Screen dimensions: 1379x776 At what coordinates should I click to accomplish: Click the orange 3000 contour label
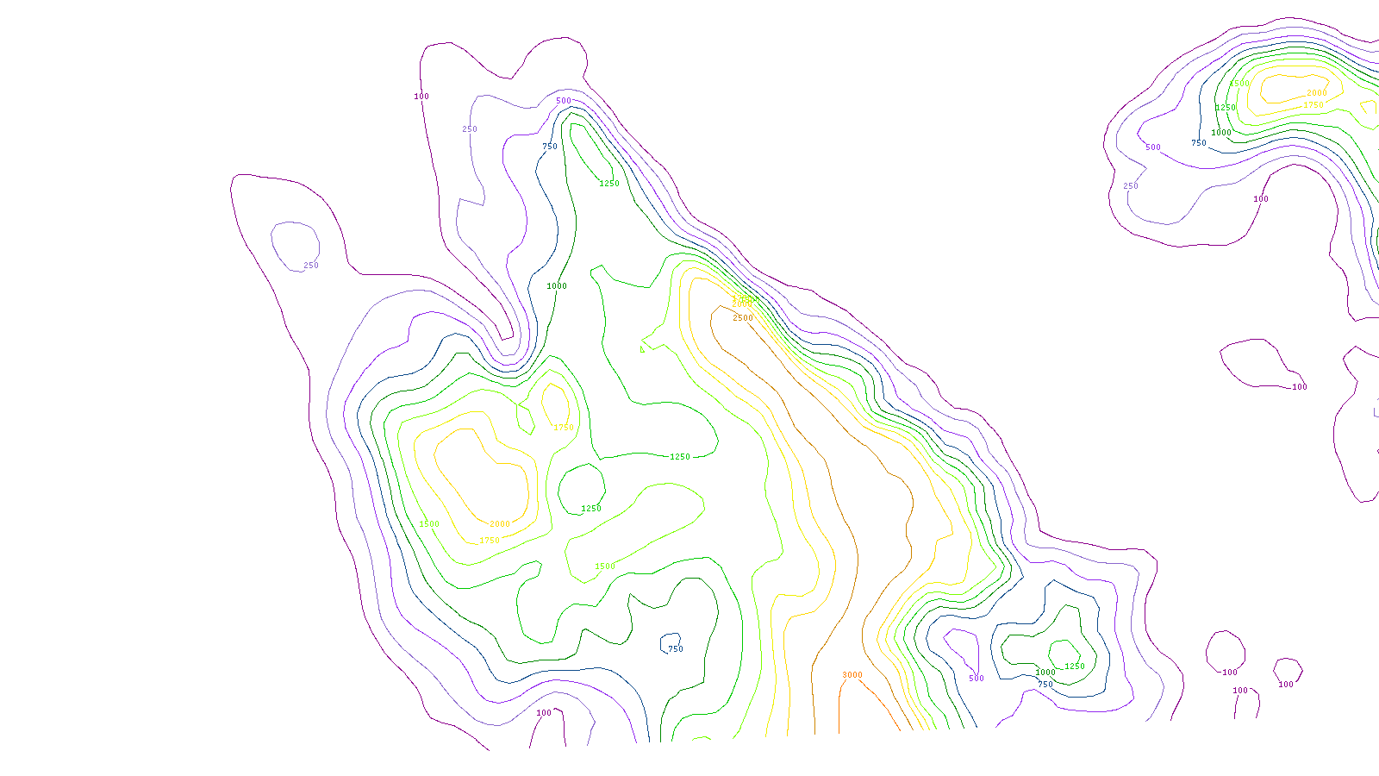pos(852,675)
